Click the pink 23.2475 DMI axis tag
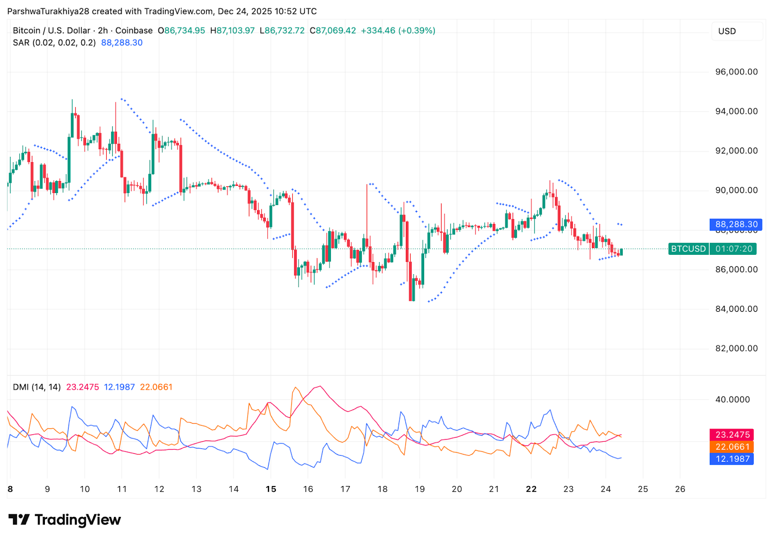 pos(732,435)
